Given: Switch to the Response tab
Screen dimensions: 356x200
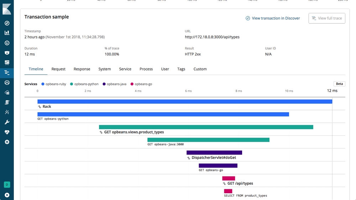Looking at the screenshot, I should (82, 69).
